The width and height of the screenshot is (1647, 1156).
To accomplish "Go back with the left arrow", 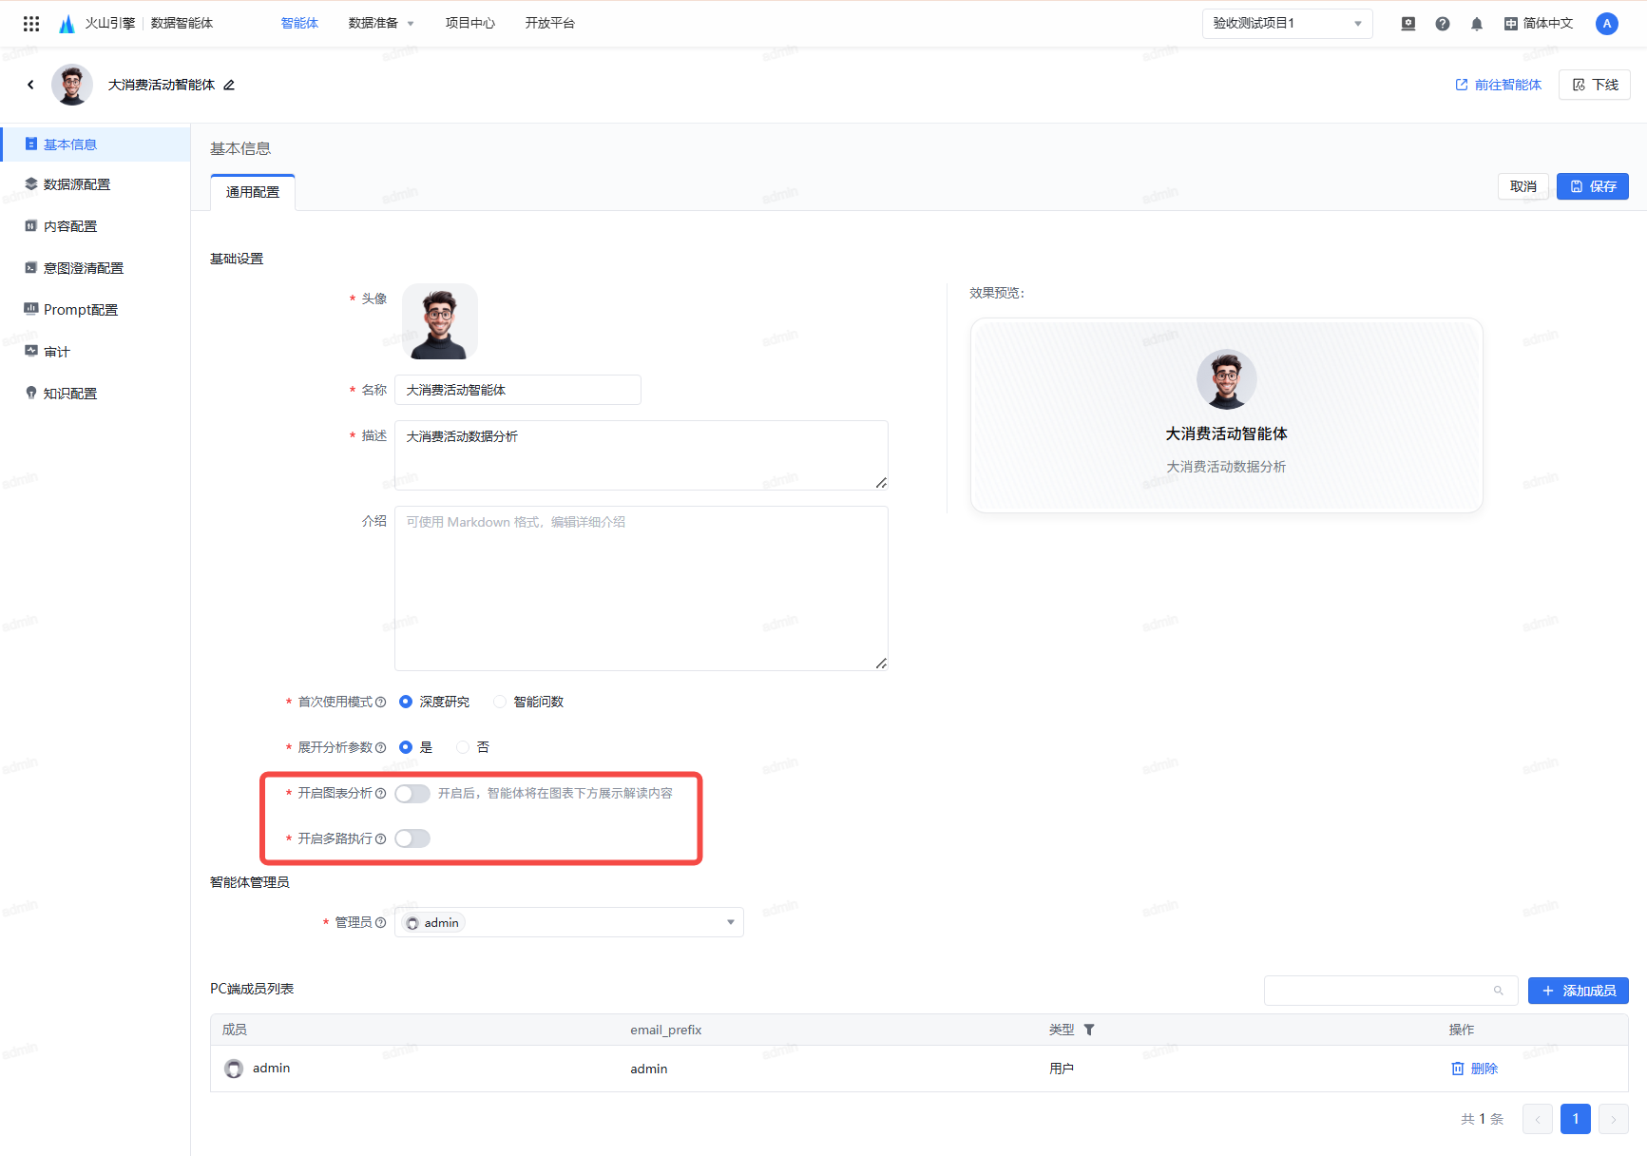I will pyautogui.click(x=30, y=85).
